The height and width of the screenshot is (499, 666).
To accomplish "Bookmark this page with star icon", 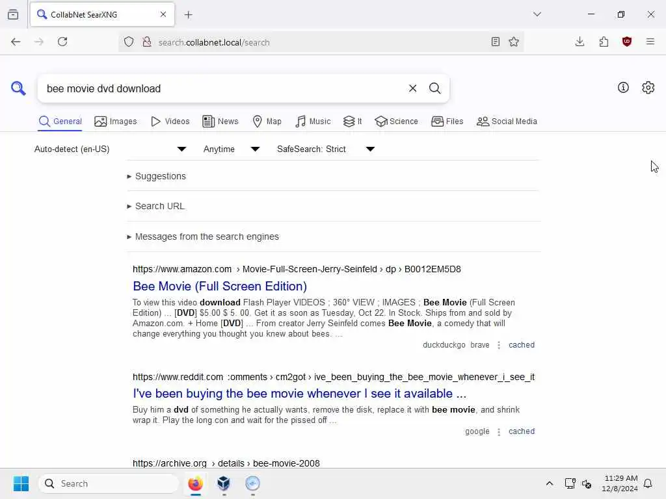I will (514, 42).
